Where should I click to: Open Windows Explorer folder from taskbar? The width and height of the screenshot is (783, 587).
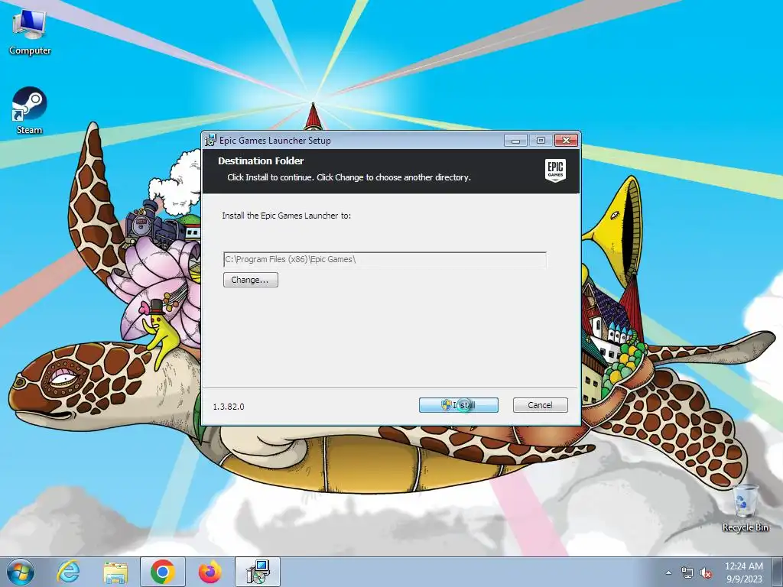(x=115, y=572)
